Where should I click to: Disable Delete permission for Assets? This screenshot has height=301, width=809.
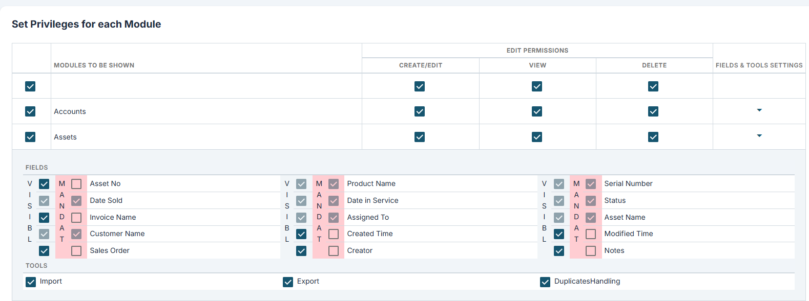point(653,137)
